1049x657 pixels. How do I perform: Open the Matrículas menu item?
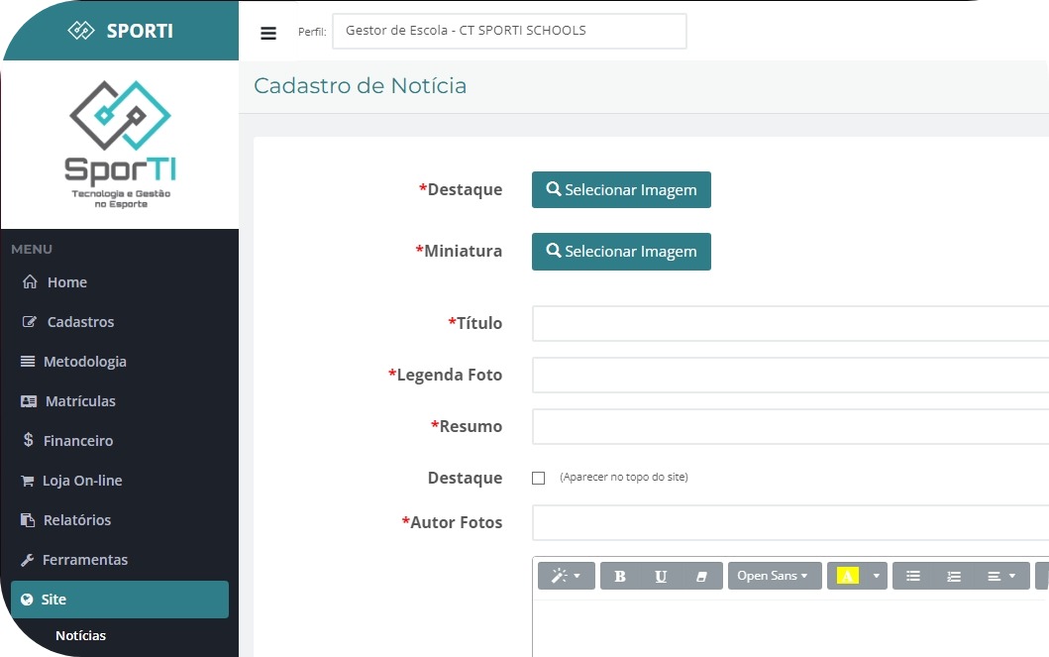pos(79,401)
